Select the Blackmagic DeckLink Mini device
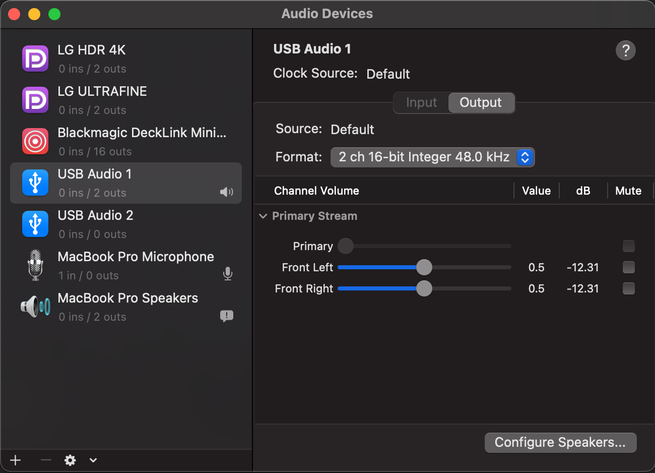Image resolution: width=655 pixels, height=473 pixels. click(126, 142)
